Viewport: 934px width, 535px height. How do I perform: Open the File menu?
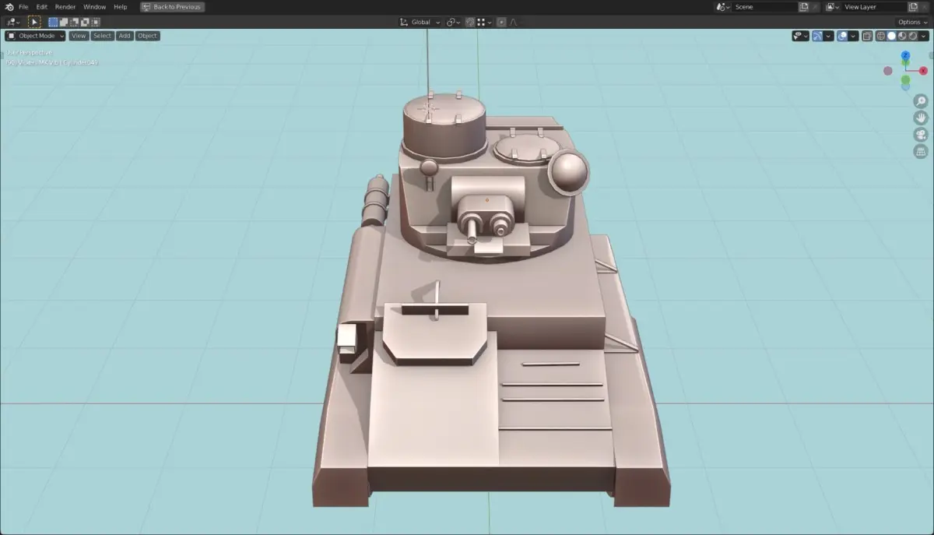pyautogui.click(x=23, y=6)
